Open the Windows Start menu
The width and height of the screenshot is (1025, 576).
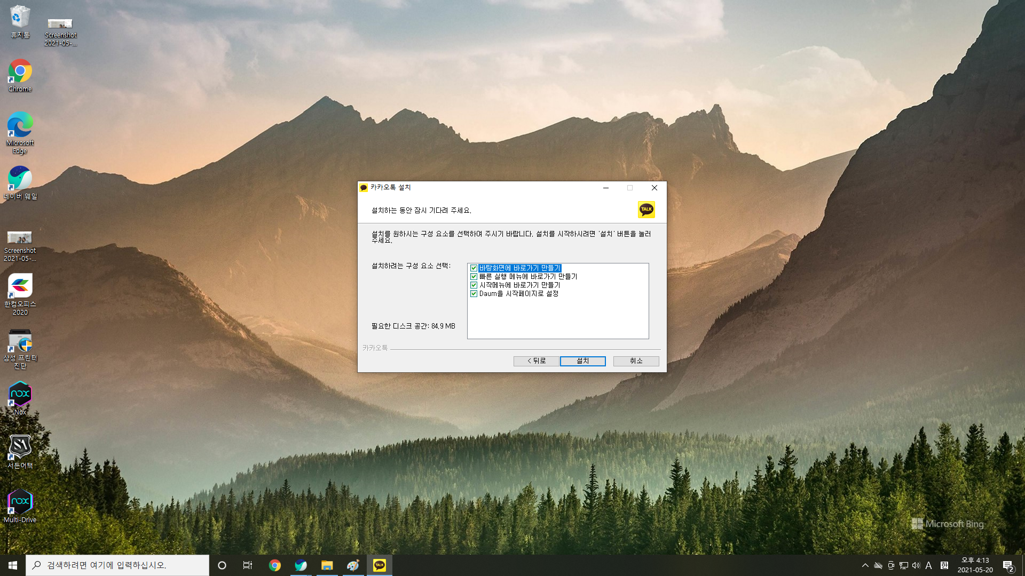[13, 565]
